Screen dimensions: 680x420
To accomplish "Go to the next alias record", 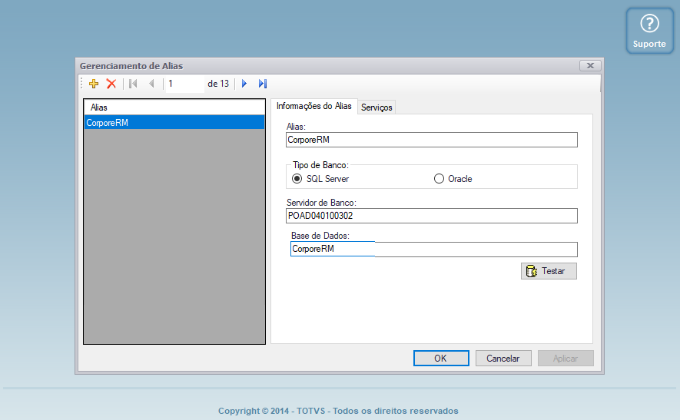I will click(244, 84).
